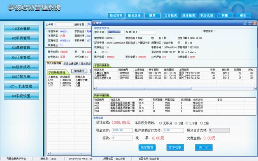
Task: Select the 缴费 toolbar button
Action: (152, 16)
